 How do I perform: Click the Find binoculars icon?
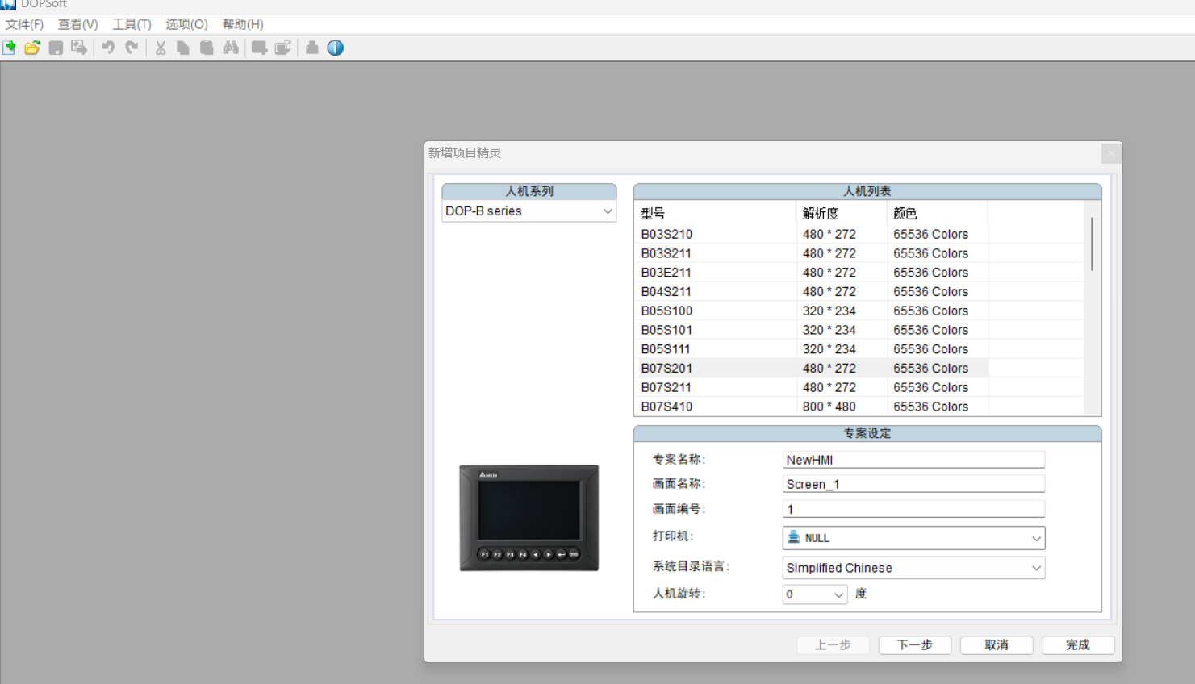(231, 48)
